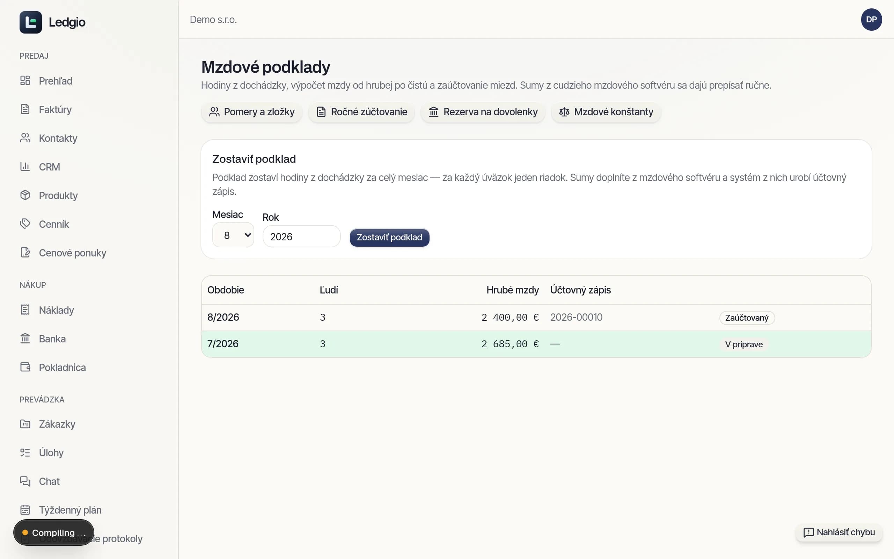Click the Ledgio logo icon
Screen dimensions: 894x559
31,22
